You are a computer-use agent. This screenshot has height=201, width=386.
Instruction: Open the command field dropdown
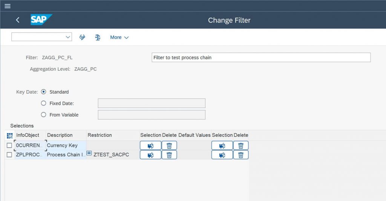click(68, 37)
